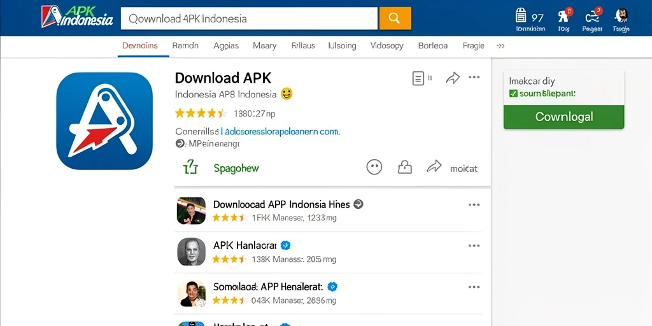Click the orange search magnifier button
The image size is (652, 326).
click(x=395, y=18)
